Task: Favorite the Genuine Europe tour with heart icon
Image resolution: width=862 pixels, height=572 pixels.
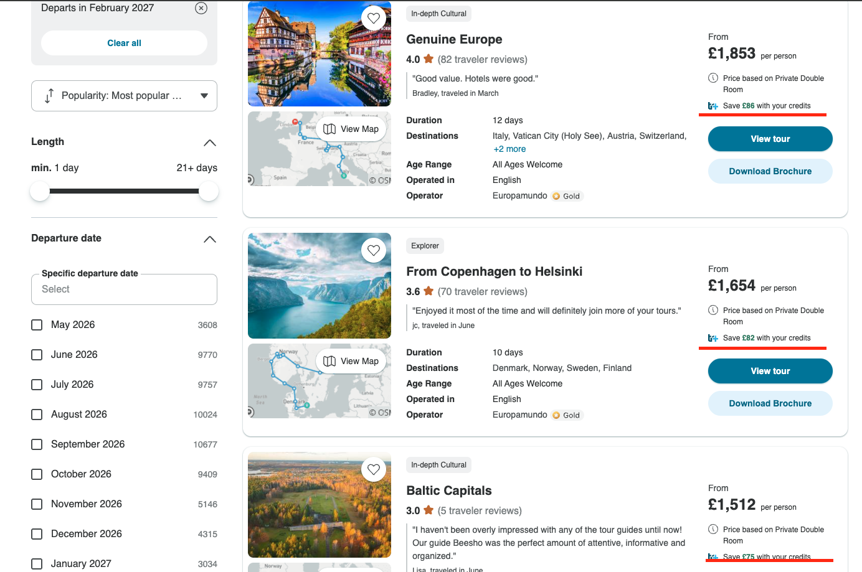Action: point(374,18)
